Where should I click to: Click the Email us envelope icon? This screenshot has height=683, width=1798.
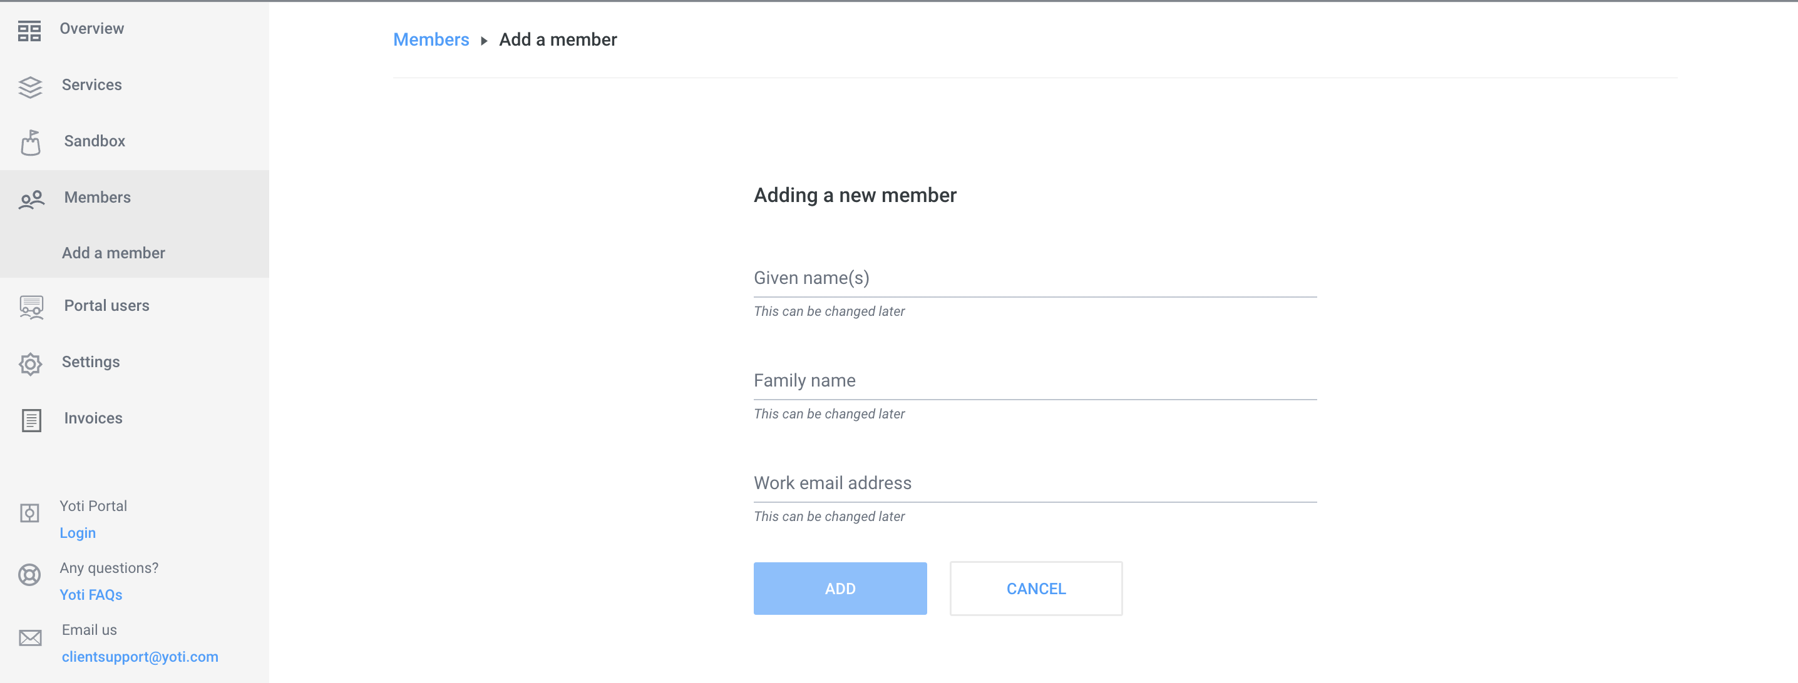30,637
